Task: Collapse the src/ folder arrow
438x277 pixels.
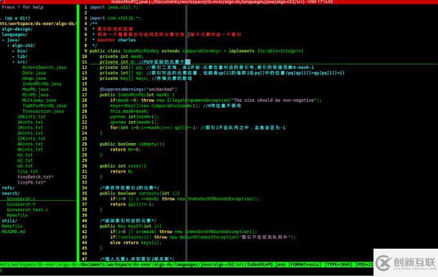Action: coord(14,62)
